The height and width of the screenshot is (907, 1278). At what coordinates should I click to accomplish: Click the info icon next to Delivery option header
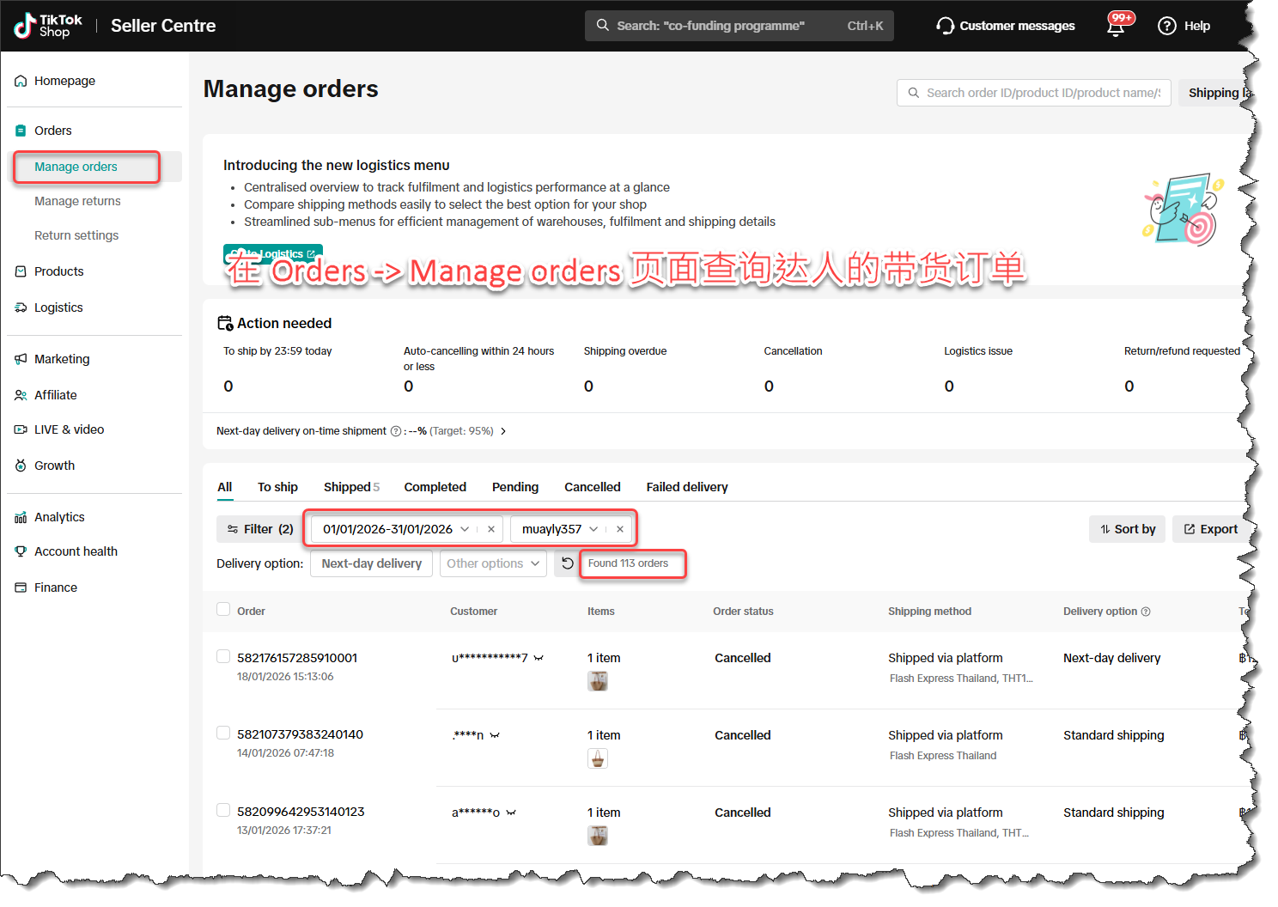click(x=1146, y=612)
